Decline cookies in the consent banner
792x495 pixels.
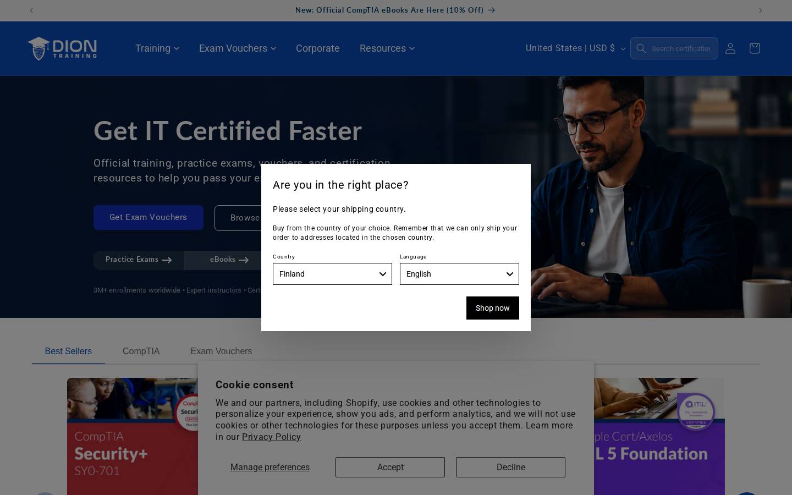click(510, 467)
